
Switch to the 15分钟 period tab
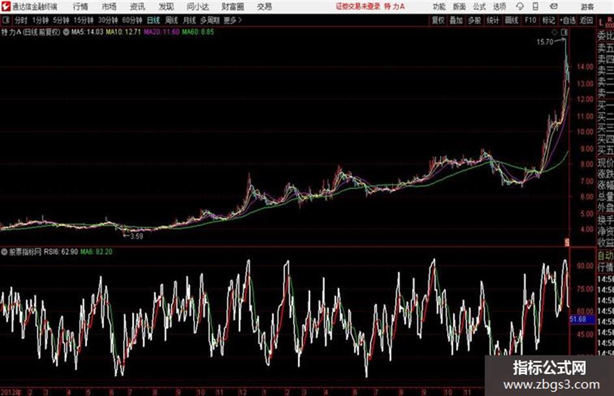(84, 20)
